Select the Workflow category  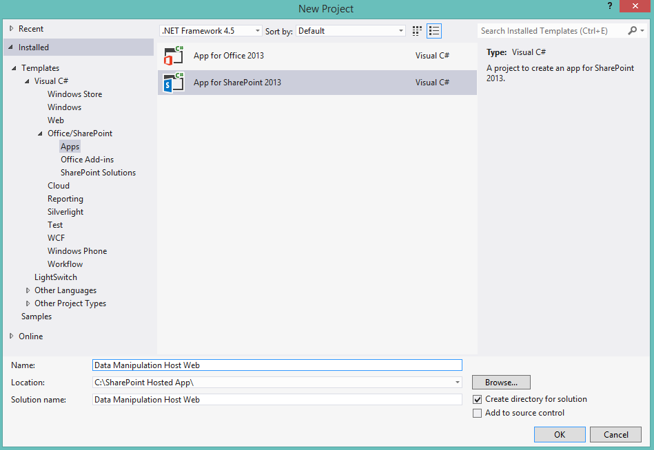(65, 264)
